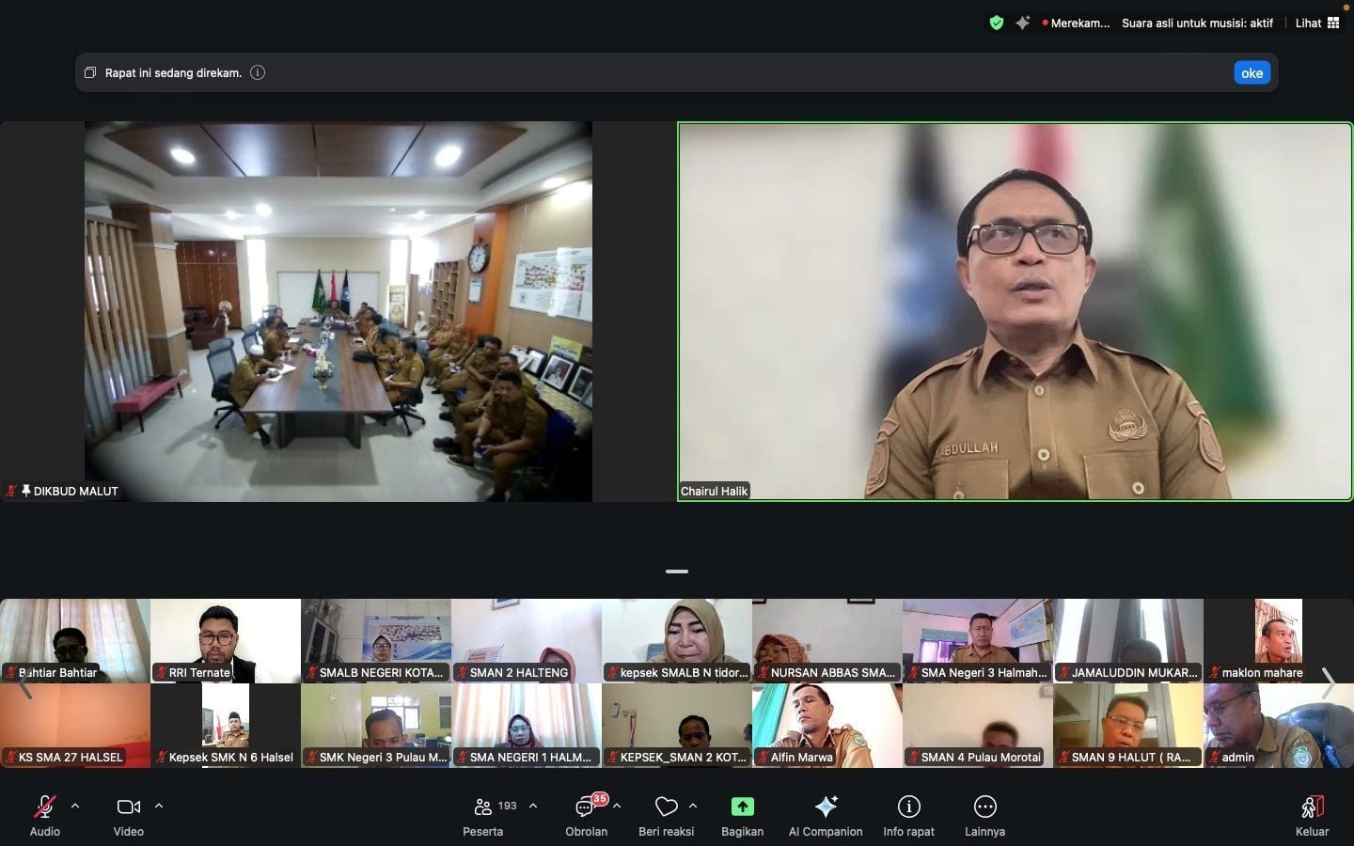Open the Peserta participants panel
1354x846 pixels.
pos(483,807)
